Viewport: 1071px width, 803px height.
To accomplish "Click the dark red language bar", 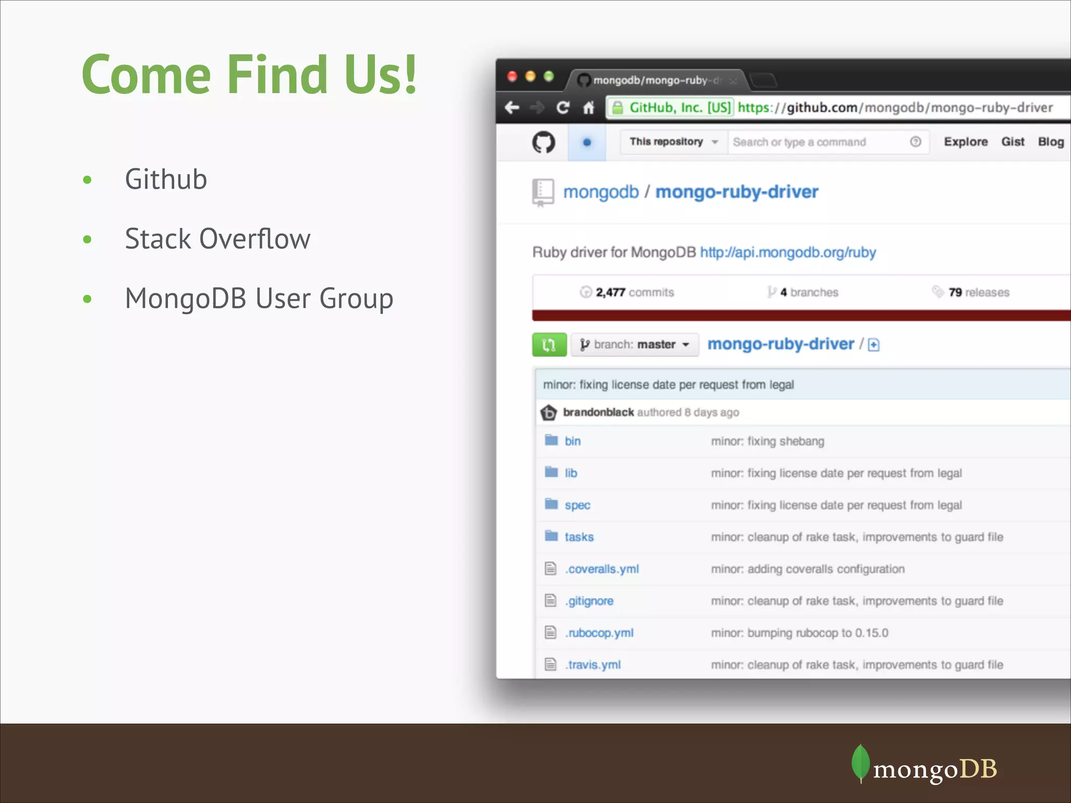I will pos(801,315).
